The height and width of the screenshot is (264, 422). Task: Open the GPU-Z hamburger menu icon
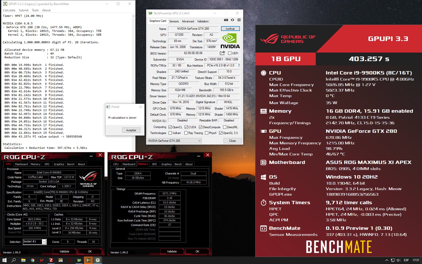point(239,20)
